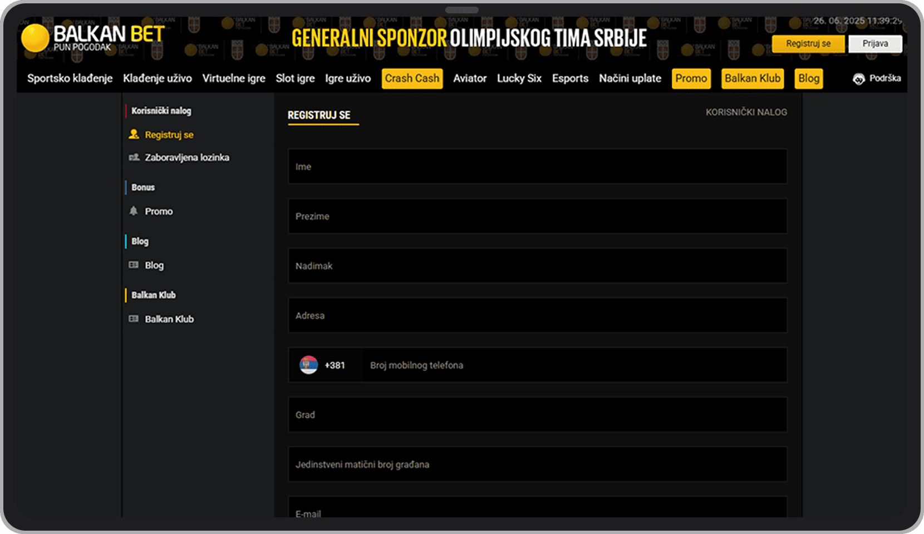Click the Balkan Klub sidebar heading
The height and width of the screenshot is (534, 924).
tap(154, 295)
